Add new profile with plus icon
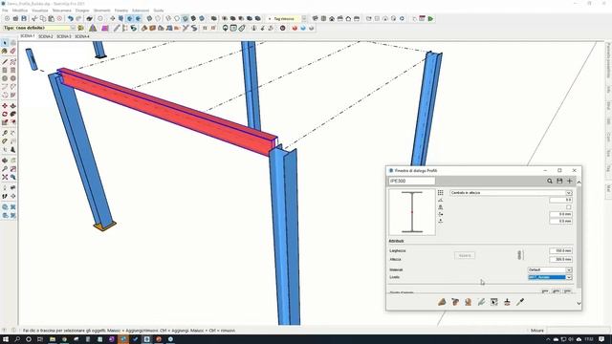The image size is (612, 344). point(570,181)
